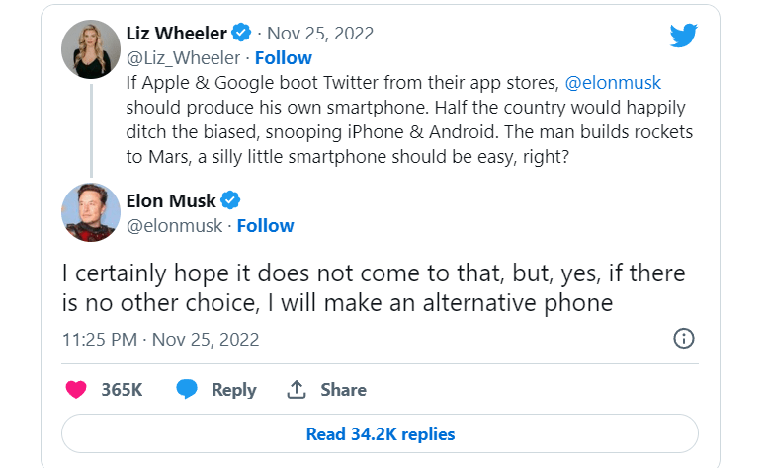Read 34.2K replies button

(380, 433)
